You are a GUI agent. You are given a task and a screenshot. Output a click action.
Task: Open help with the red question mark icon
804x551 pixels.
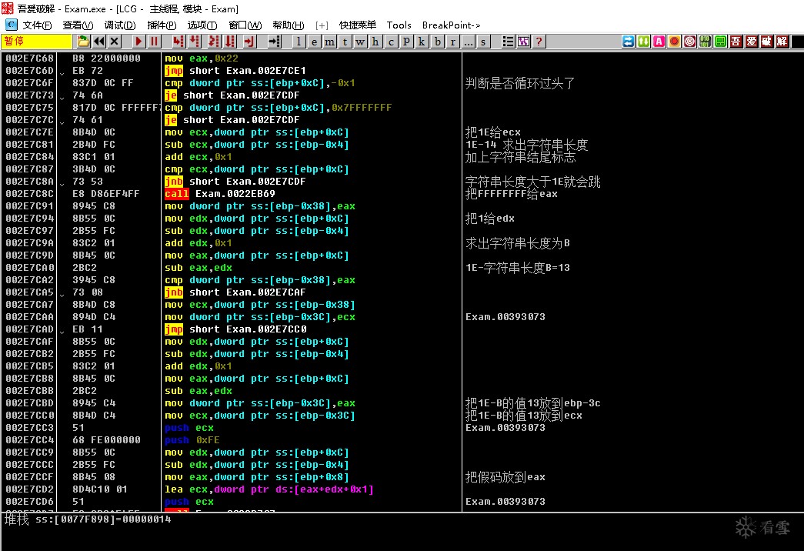tap(539, 42)
